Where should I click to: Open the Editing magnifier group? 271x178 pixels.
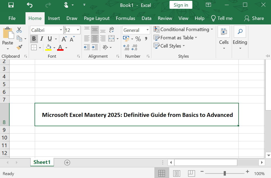(240, 32)
